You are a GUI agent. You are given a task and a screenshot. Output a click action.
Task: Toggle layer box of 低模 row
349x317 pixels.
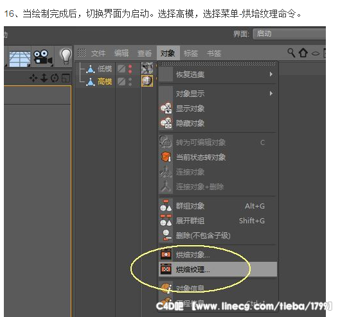(121, 69)
